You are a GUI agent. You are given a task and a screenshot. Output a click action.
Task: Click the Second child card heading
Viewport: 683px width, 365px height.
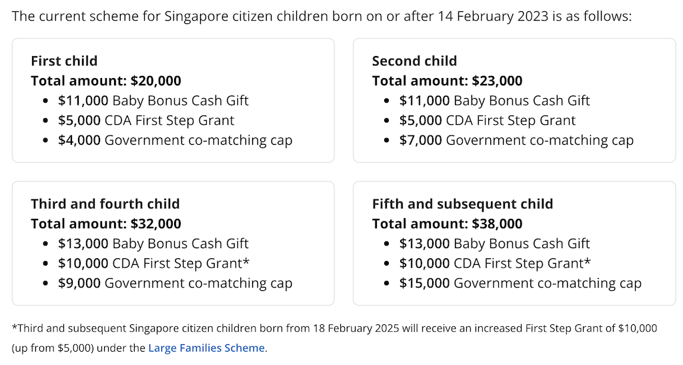pos(414,61)
